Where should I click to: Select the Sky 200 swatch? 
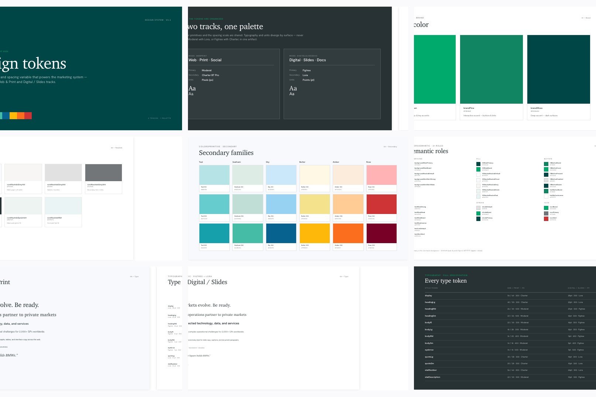coord(281,204)
